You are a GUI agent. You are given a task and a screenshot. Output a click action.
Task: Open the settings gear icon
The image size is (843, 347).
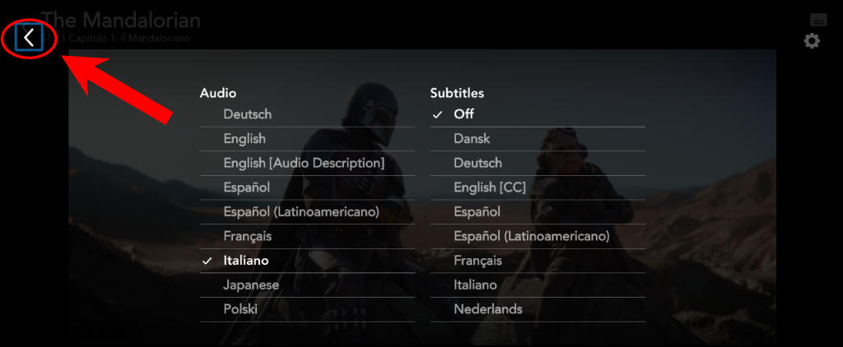[812, 41]
